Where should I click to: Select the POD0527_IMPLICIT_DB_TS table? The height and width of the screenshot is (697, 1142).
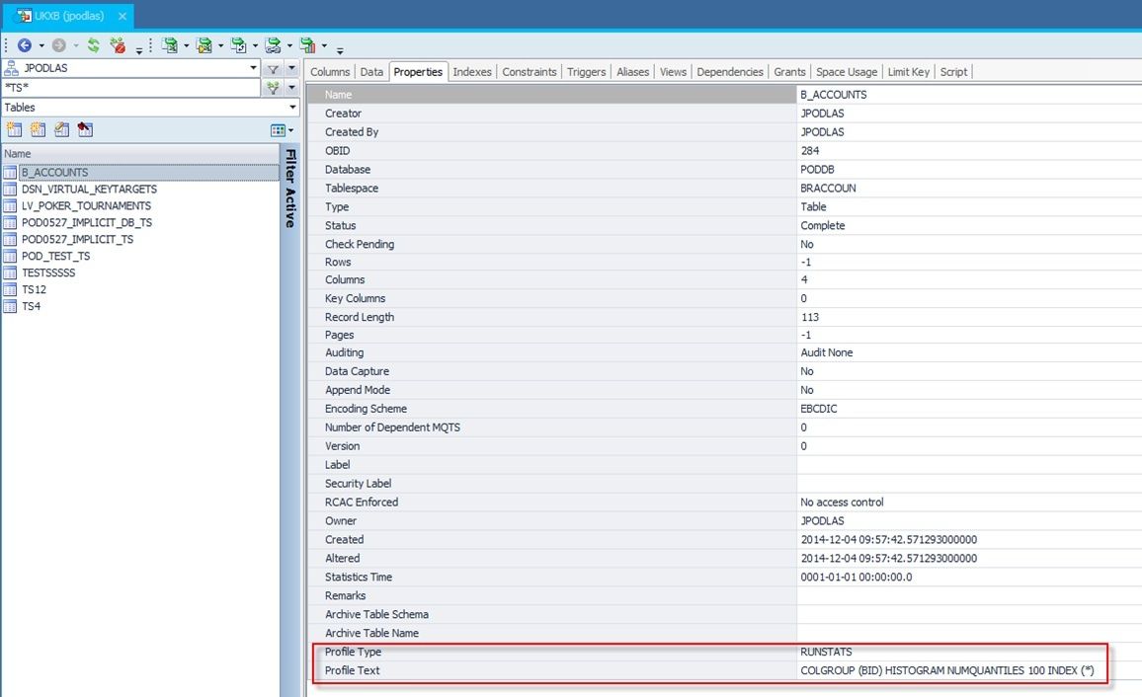[87, 223]
